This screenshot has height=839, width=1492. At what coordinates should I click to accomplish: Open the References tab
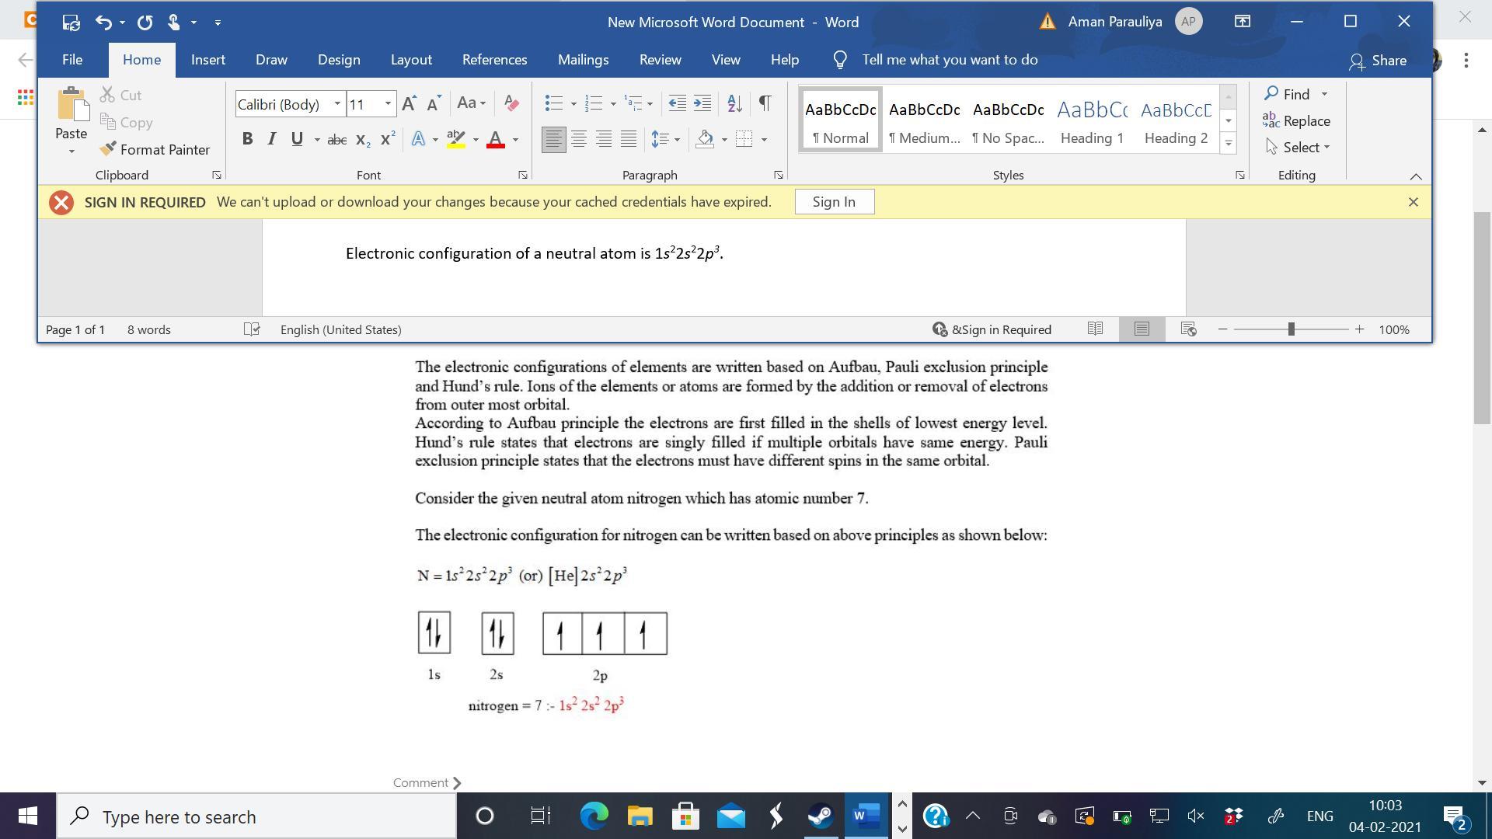click(494, 60)
